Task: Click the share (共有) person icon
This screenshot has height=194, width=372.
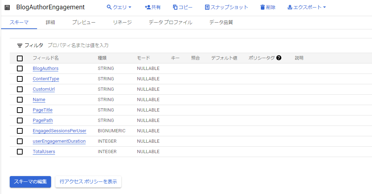Action: click(x=148, y=7)
